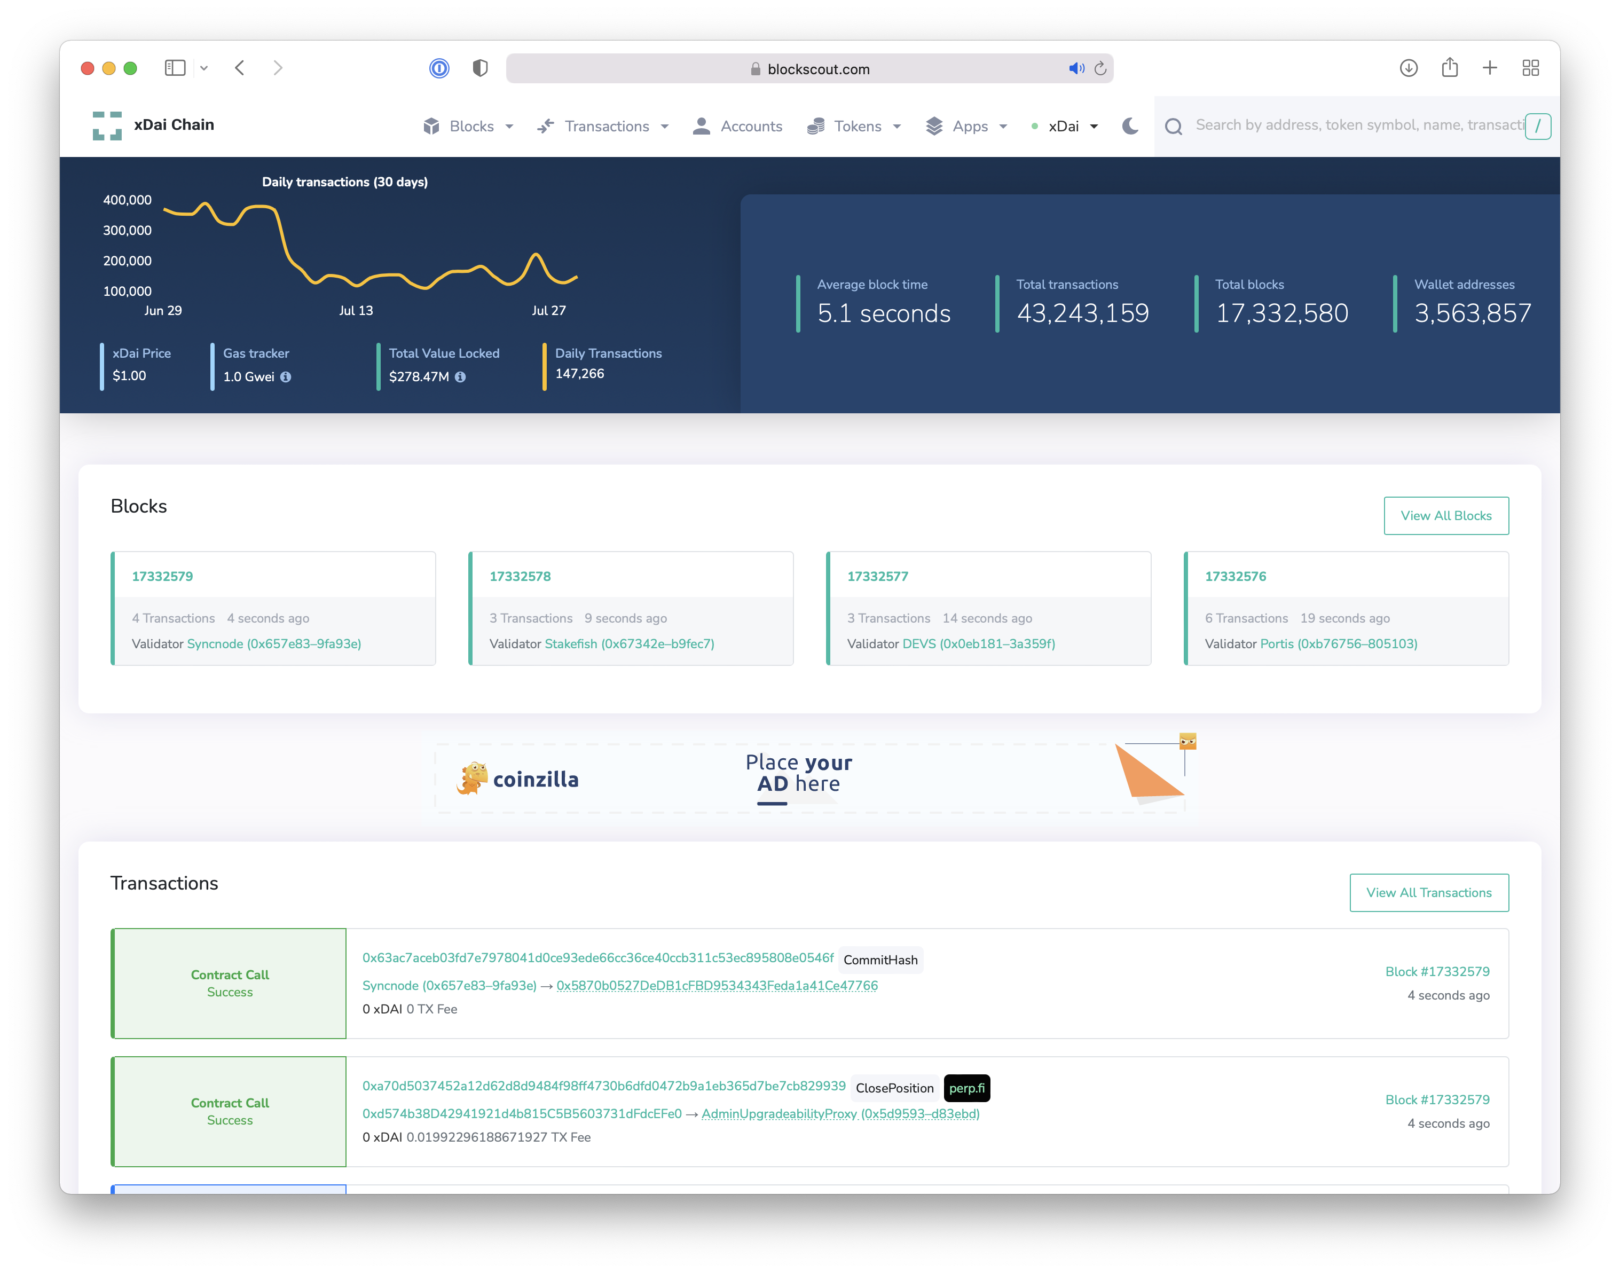Viewport: 1620px width, 1273px height.
Task: Click the privacy shield icon in toolbar
Action: [480, 68]
